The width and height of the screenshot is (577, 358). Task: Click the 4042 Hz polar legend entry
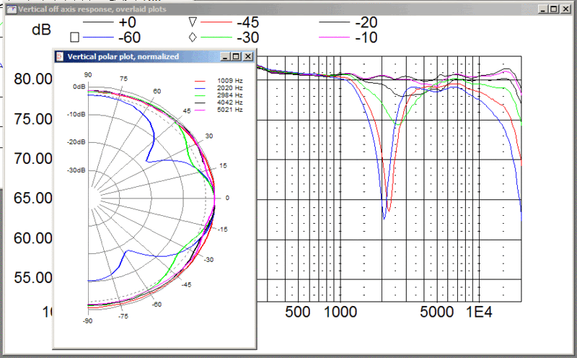[219, 102]
